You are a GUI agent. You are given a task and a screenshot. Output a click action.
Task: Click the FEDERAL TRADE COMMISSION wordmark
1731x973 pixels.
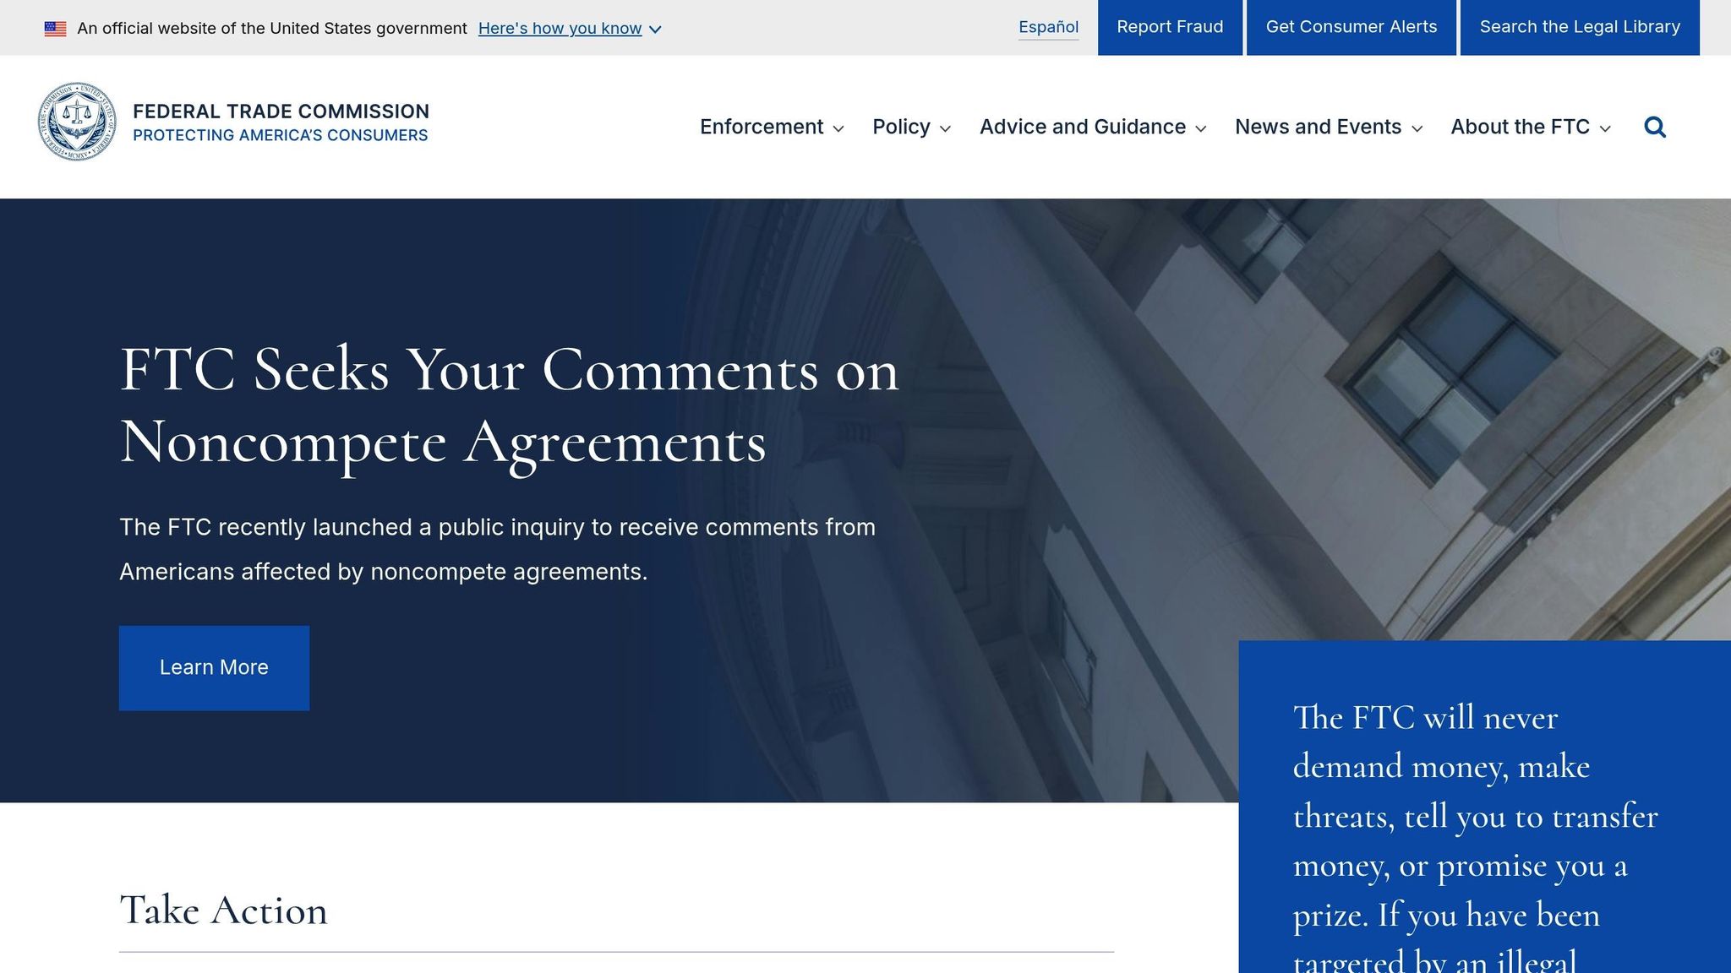281,111
